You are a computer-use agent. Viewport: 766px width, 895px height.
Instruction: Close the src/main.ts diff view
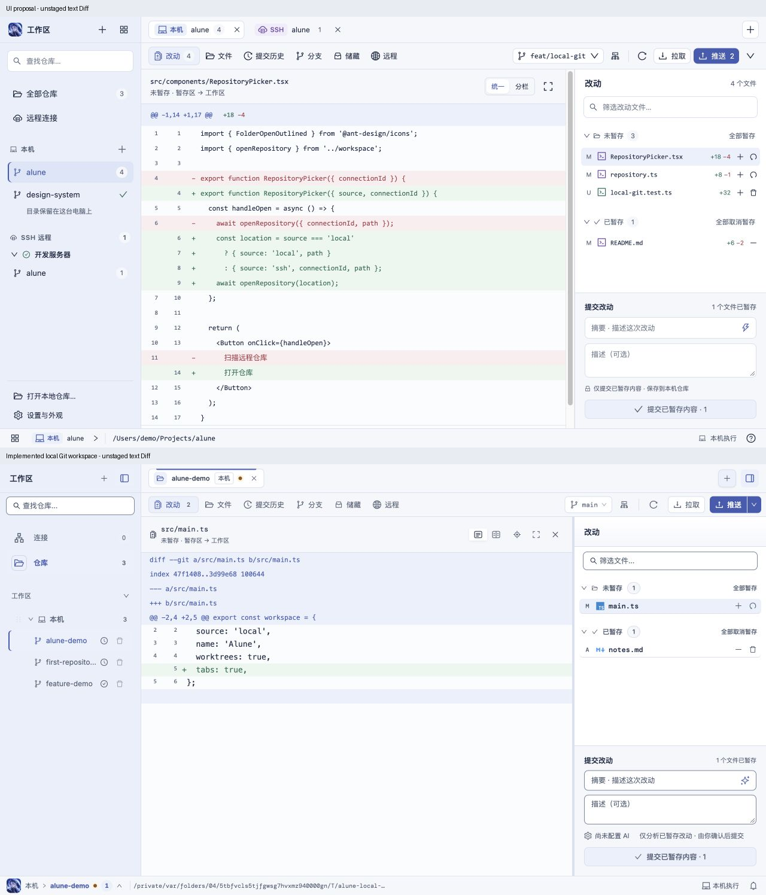tap(555, 535)
